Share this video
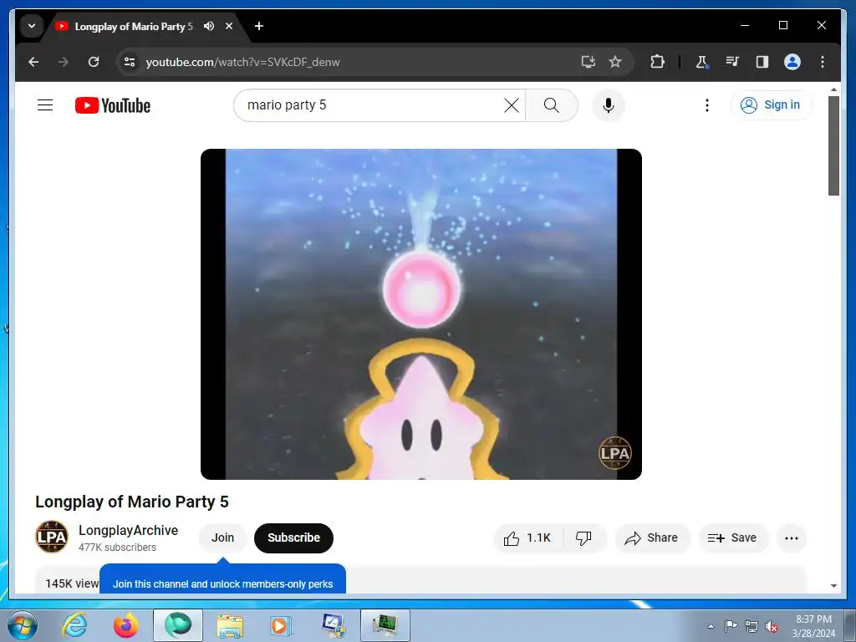The image size is (856, 642). pos(652,538)
